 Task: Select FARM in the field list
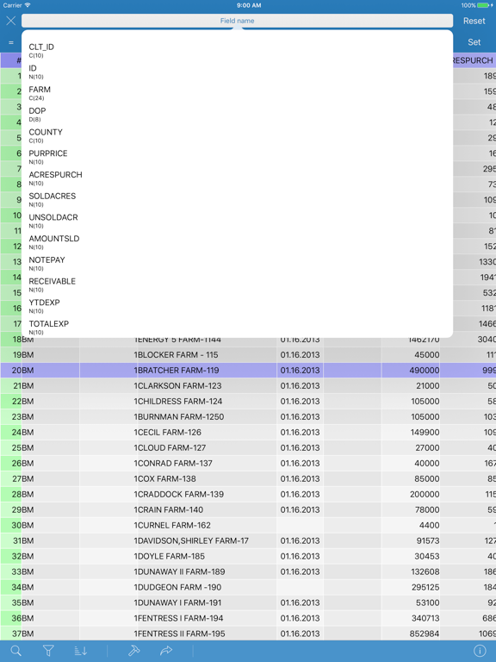coord(237,93)
